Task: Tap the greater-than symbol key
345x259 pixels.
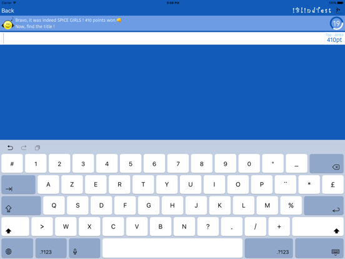Action: click(42, 226)
